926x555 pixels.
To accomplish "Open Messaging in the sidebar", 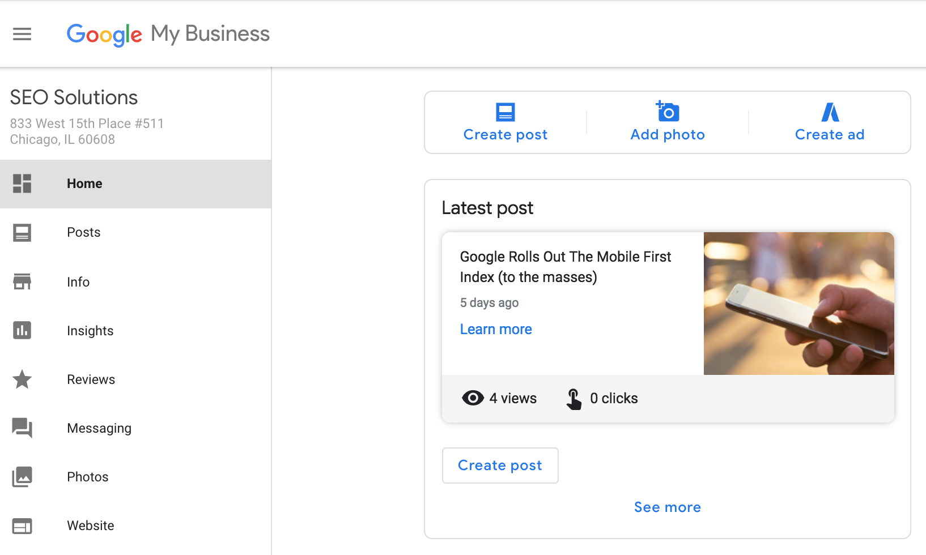I will pos(135,428).
